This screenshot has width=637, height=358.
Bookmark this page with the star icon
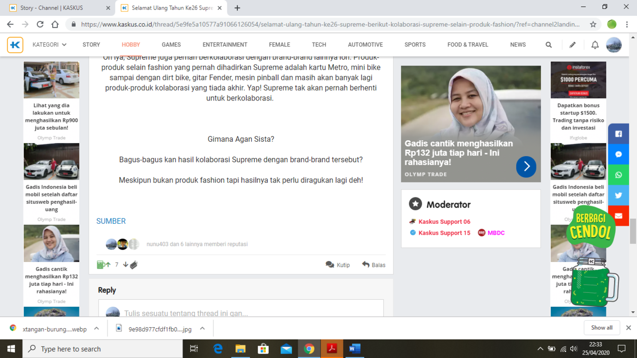coord(593,24)
